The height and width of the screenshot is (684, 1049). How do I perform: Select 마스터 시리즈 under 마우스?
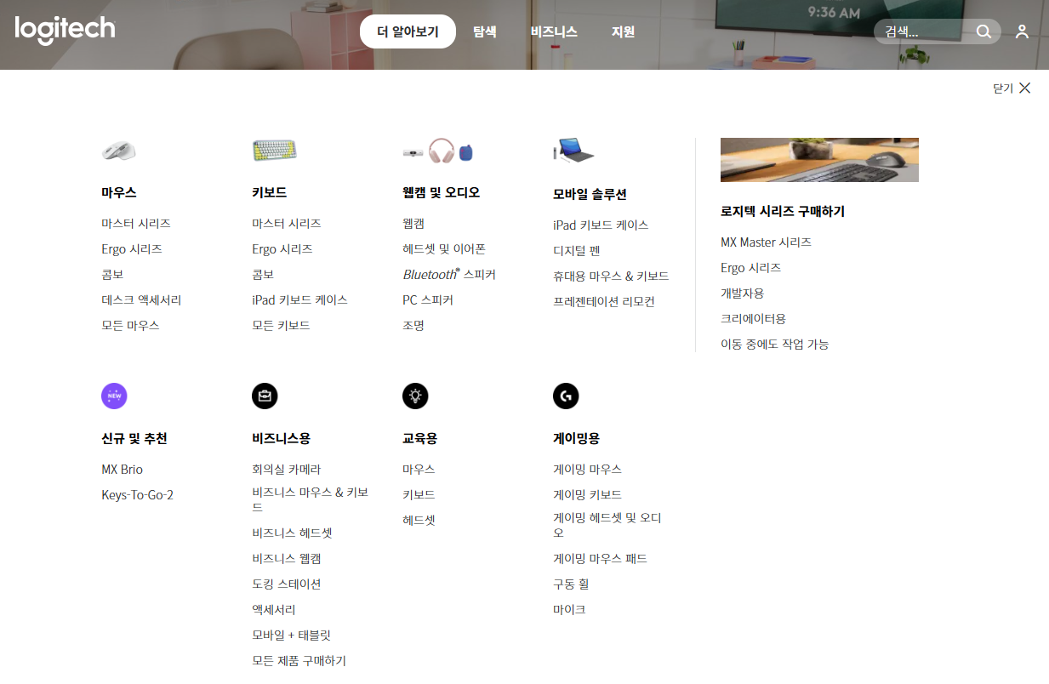(x=136, y=223)
